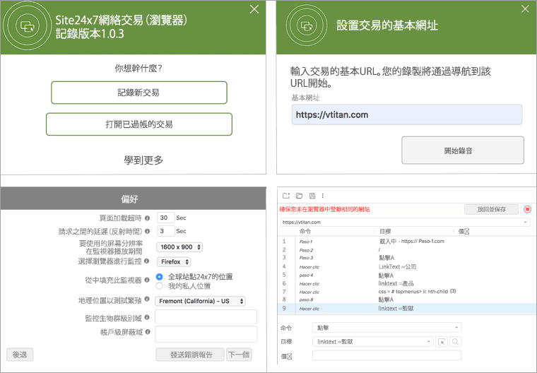The height and width of the screenshot is (373, 537).
Task: Open the Fremont (California) - US location dropdown
Action: (x=201, y=301)
